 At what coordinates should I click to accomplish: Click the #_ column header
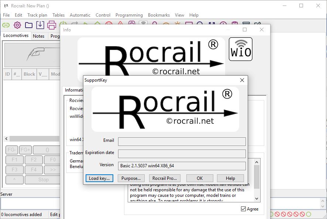[x=17, y=74]
